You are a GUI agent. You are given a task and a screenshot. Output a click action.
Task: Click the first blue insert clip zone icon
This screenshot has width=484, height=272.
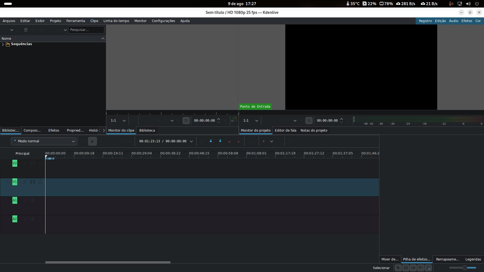click(x=211, y=141)
